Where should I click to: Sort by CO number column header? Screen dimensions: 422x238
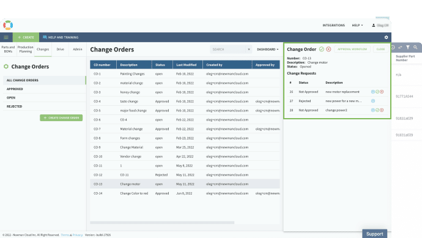[x=103, y=65]
